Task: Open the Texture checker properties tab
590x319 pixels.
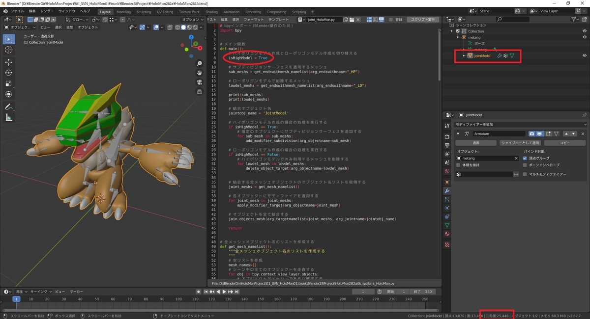Action: 447,244
